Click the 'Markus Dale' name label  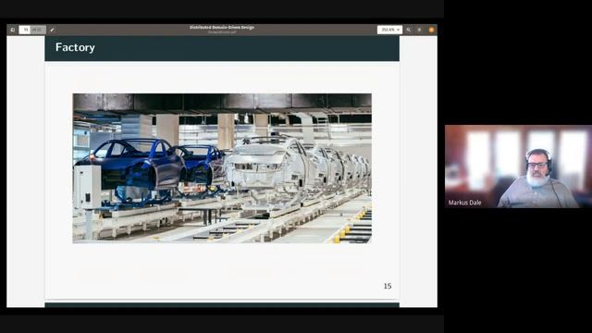464,203
